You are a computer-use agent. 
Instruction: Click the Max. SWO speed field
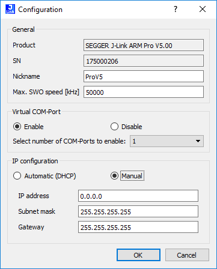click(x=144, y=92)
